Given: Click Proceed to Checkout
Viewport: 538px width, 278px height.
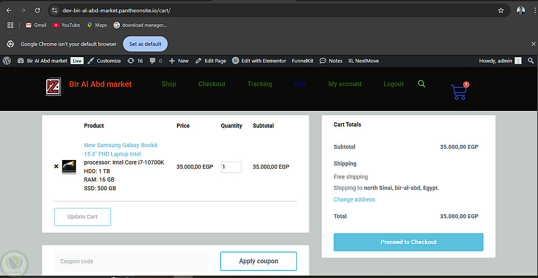Looking at the screenshot, I should click(408, 242).
